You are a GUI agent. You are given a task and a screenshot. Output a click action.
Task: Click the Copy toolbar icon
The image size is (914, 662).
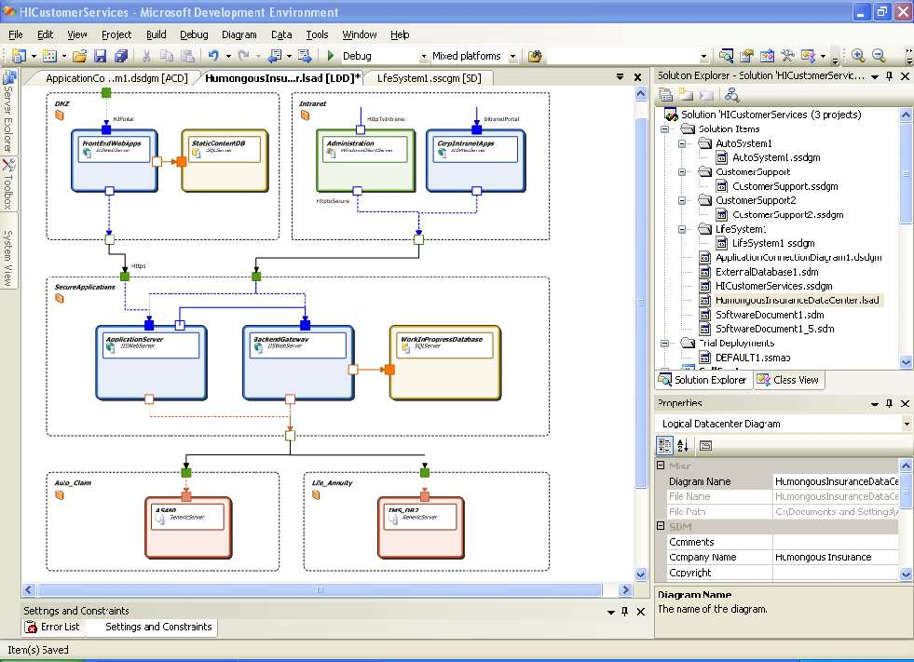pyautogui.click(x=167, y=56)
